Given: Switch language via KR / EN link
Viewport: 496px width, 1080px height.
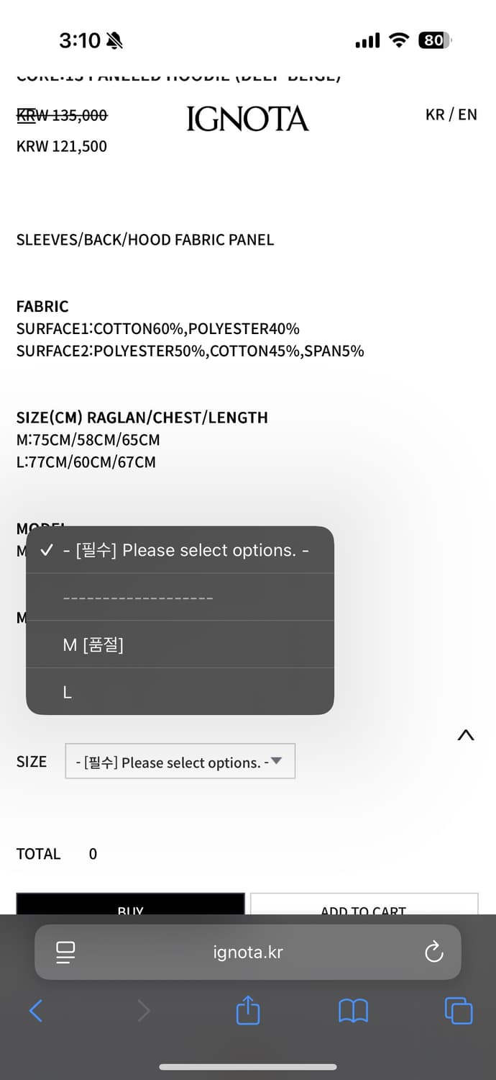Looking at the screenshot, I should pyautogui.click(x=451, y=114).
